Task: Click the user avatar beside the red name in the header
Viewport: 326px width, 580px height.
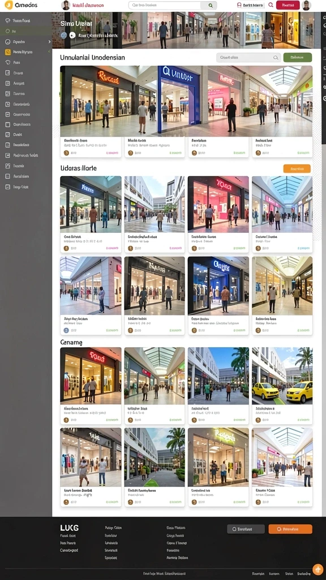Action: [x=66, y=5]
